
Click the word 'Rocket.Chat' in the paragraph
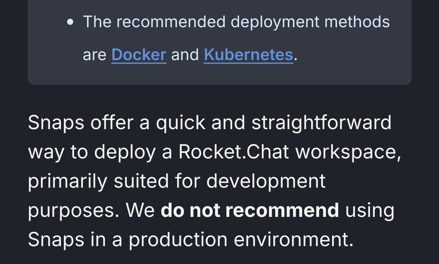234,152
